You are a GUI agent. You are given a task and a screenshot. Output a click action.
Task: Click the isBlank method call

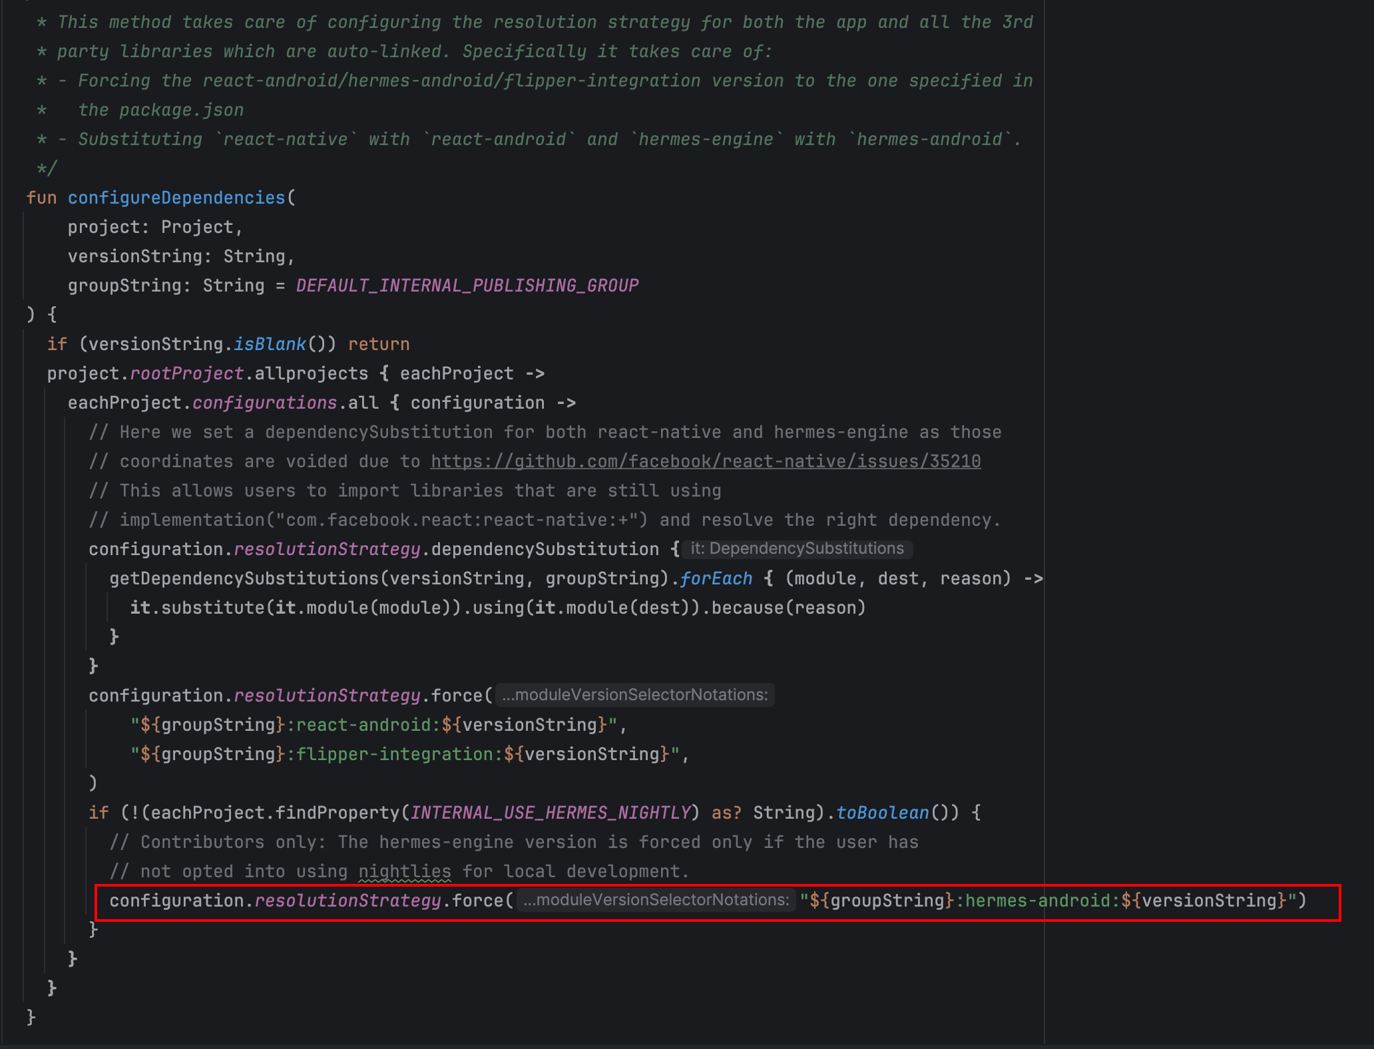(x=269, y=344)
